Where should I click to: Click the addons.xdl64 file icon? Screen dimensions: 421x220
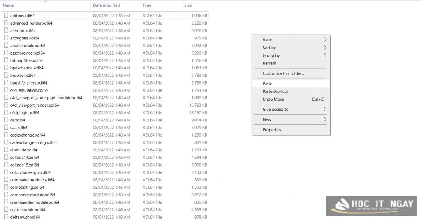click(6, 16)
